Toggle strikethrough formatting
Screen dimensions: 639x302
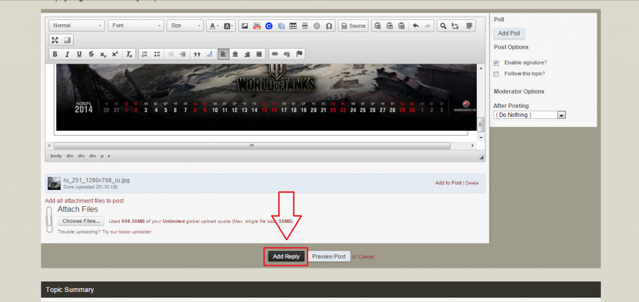coord(91,54)
